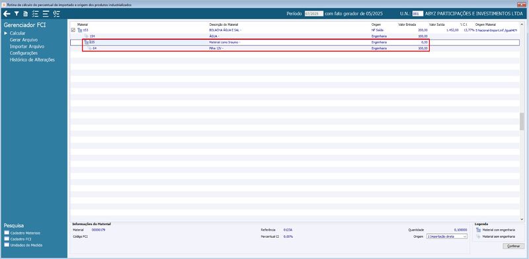Click the icon beside material 64
Screen dimensions: 529x259
[90, 49]
